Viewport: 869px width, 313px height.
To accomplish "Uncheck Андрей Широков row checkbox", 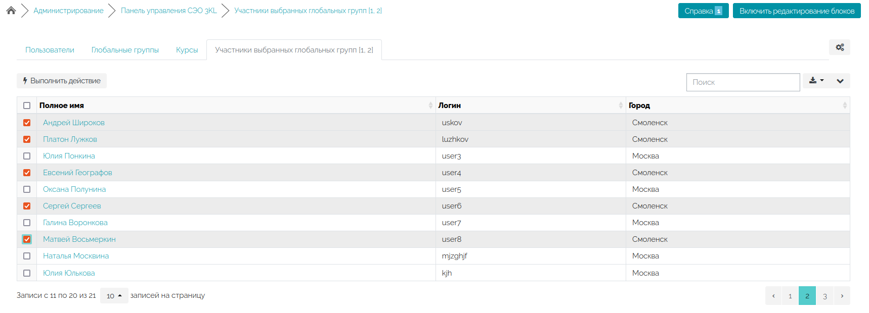I will click(27, 123).
